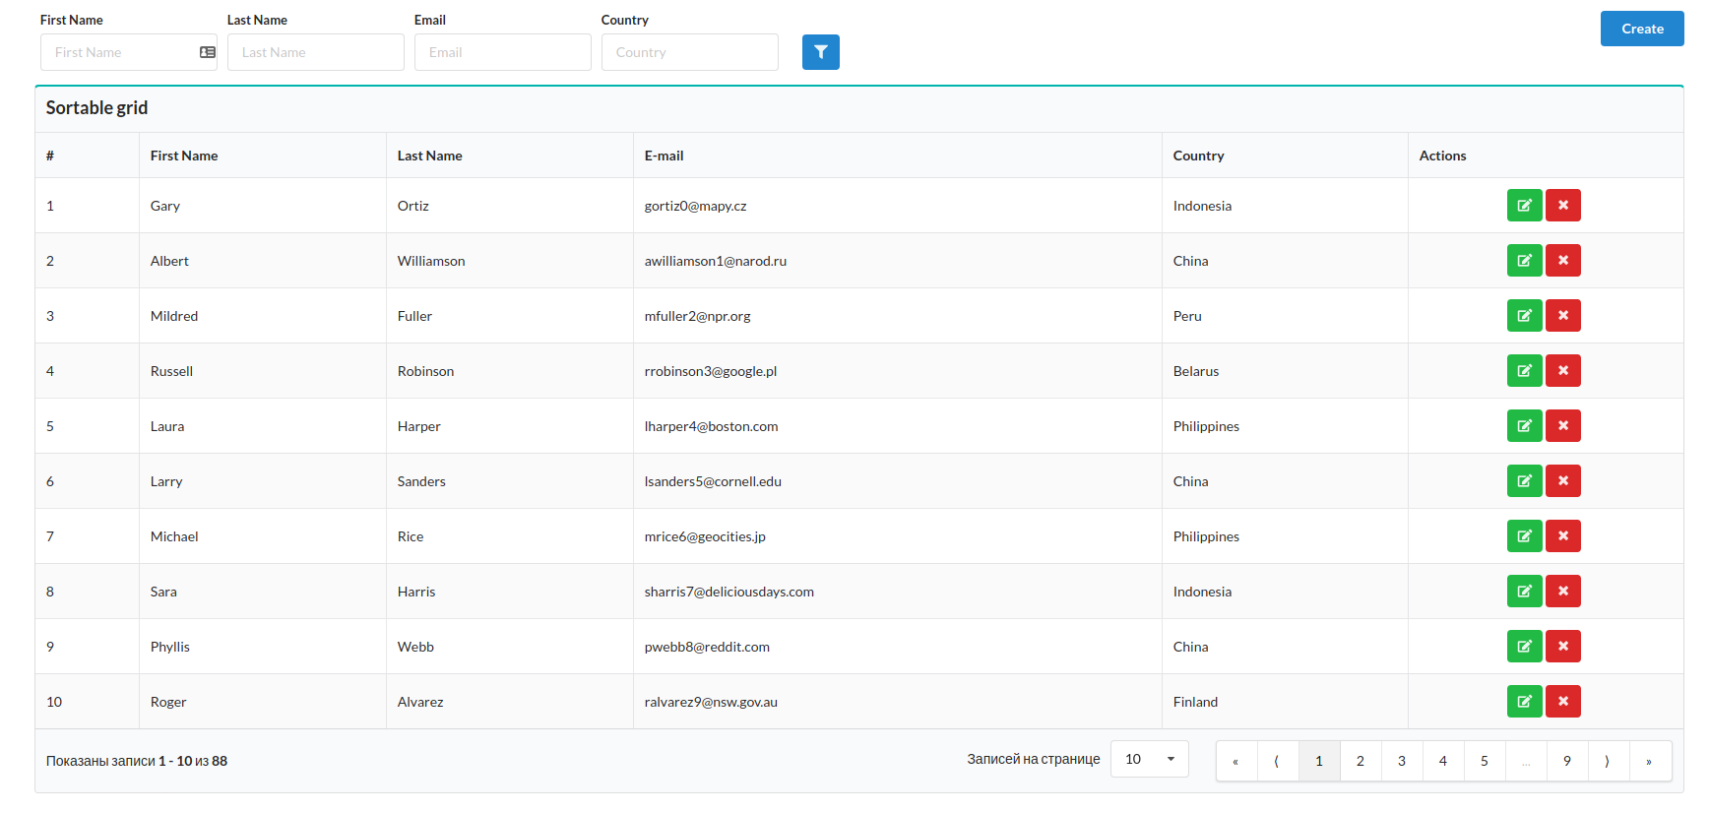Screen dimensions: 1710x813
Task: Go to the first page with « button
Action: tap(1236, 761)
